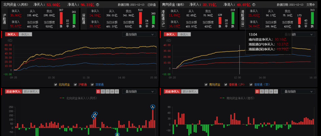Click the tallest red bar in northbound history chart
Screen dimensions: 321x136
pyautogui.click(x=153, y=119)
